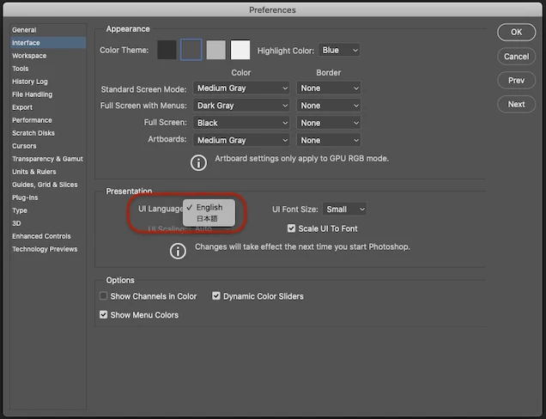Screen dimensions: 546x419
Task: Select English in the UI Language list
Action: coord(209,207)
